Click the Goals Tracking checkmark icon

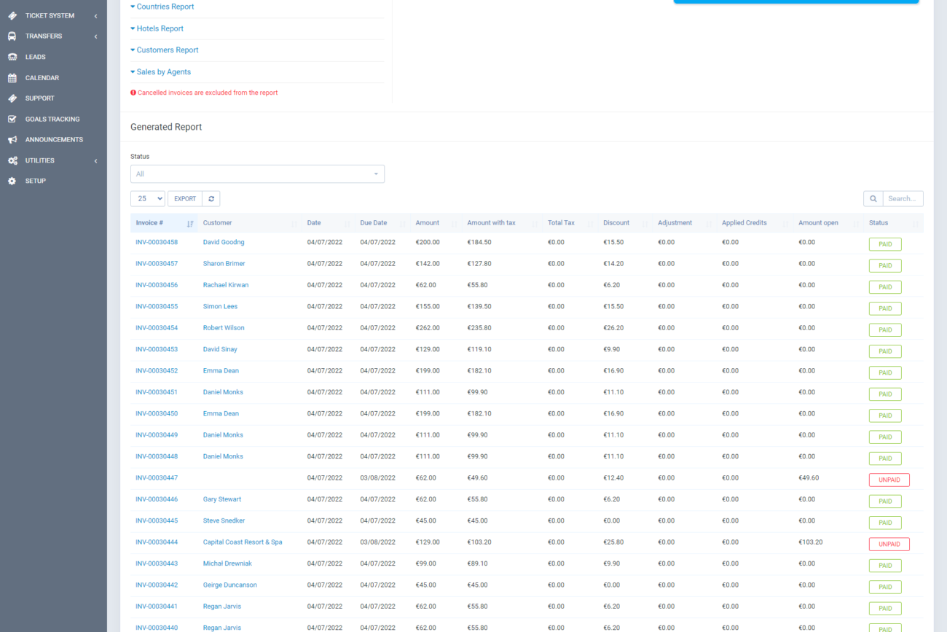(x=12, y=119)
